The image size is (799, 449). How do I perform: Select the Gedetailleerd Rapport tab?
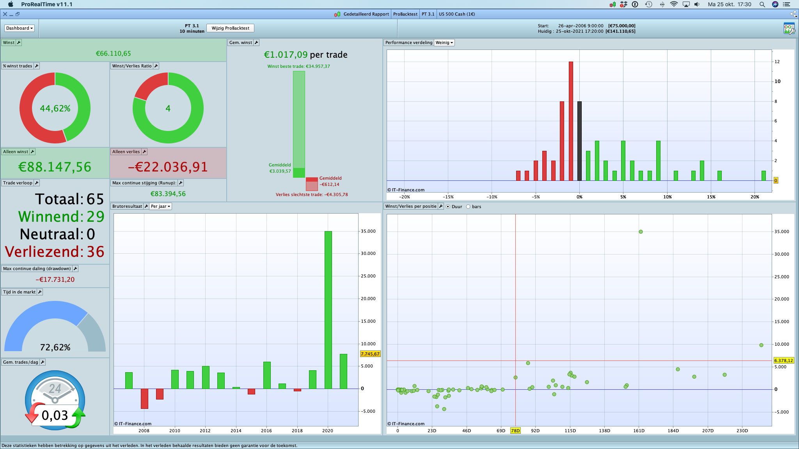pos(366,14)
